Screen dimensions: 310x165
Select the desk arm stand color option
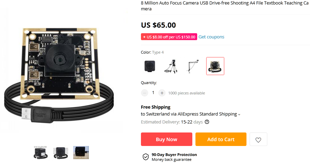coord(194,66)
